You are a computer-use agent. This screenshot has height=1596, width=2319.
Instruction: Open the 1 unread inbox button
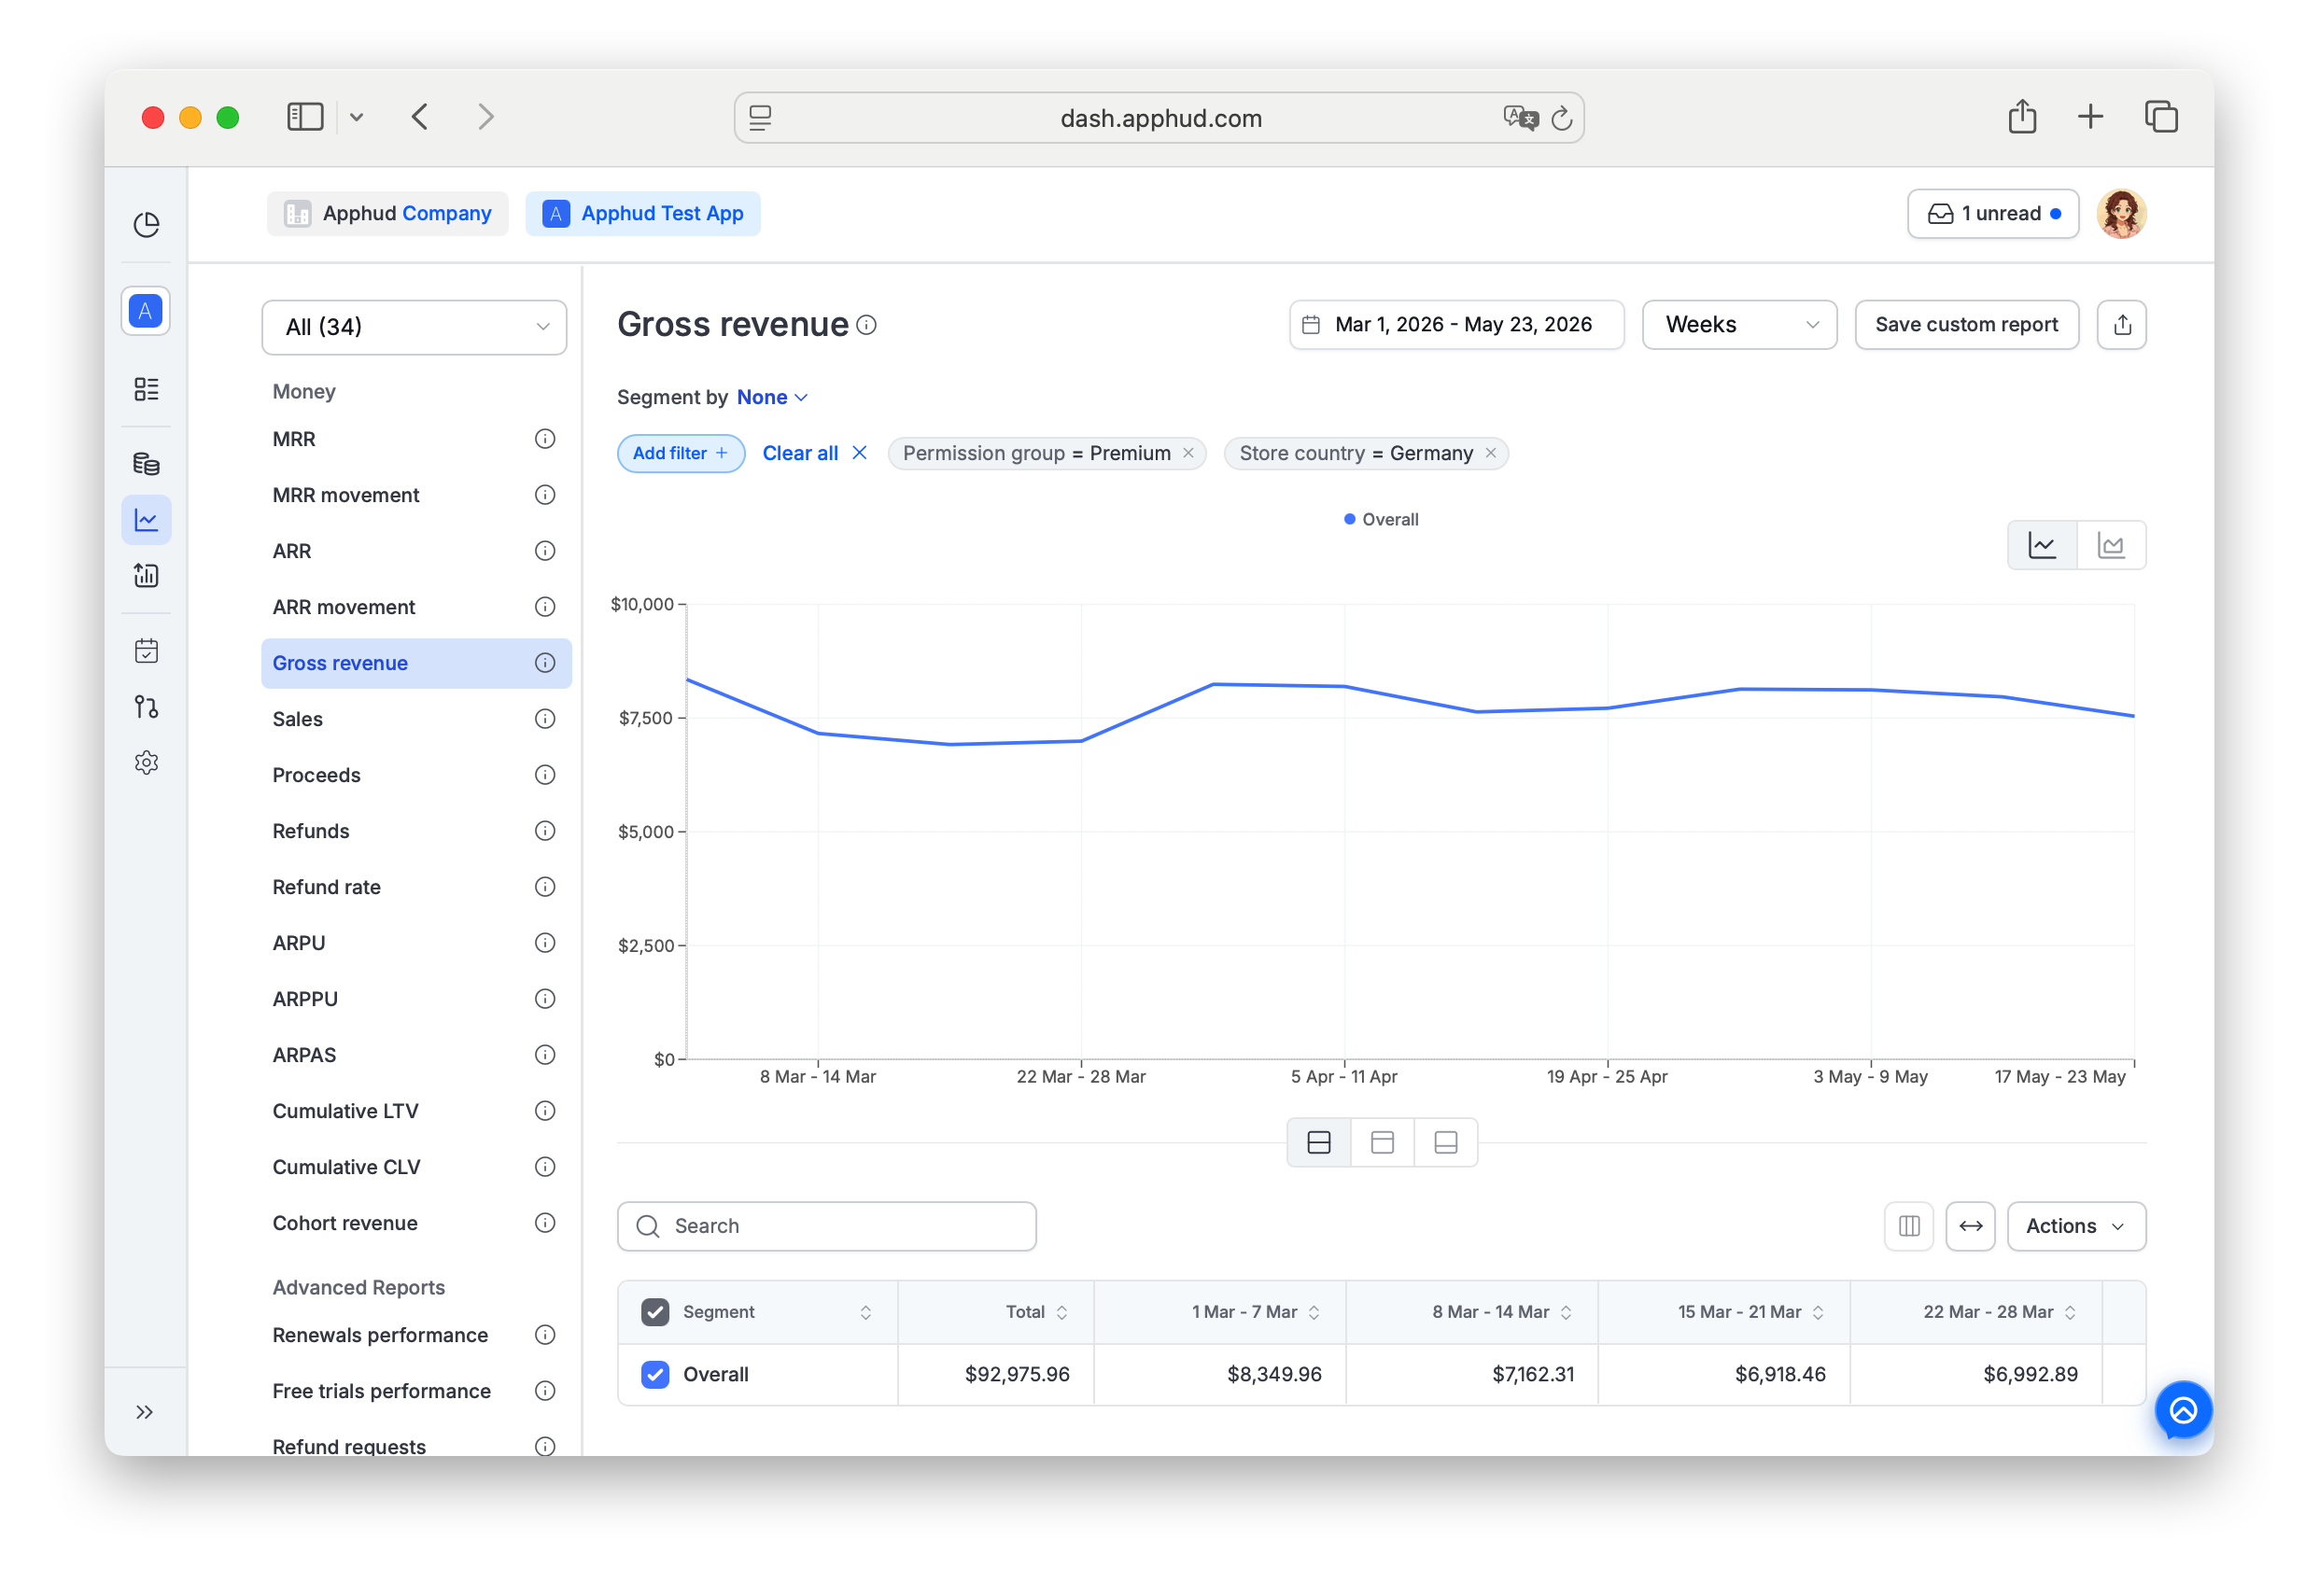1992,214
